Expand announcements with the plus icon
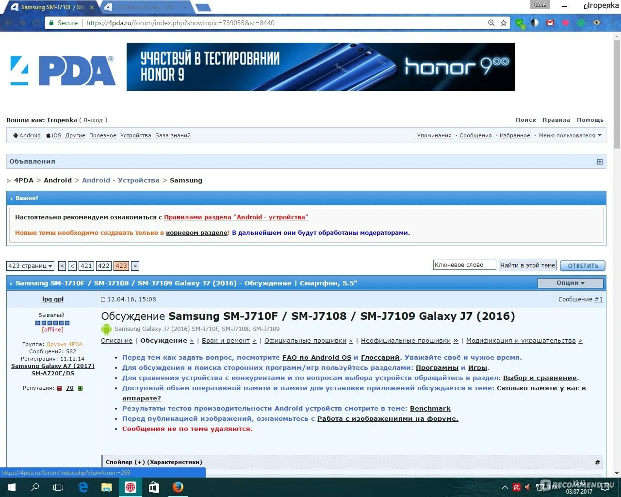 tap(600, 162)
